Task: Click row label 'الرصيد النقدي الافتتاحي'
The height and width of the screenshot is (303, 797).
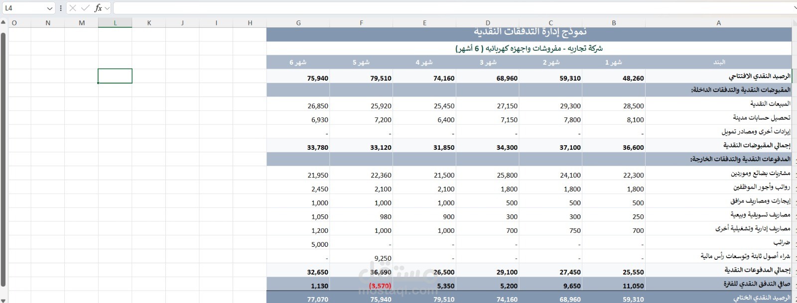Action: [x=759, y=76]
